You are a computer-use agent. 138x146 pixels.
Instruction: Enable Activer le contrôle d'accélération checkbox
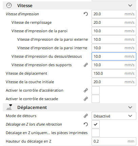pos(96,90)
